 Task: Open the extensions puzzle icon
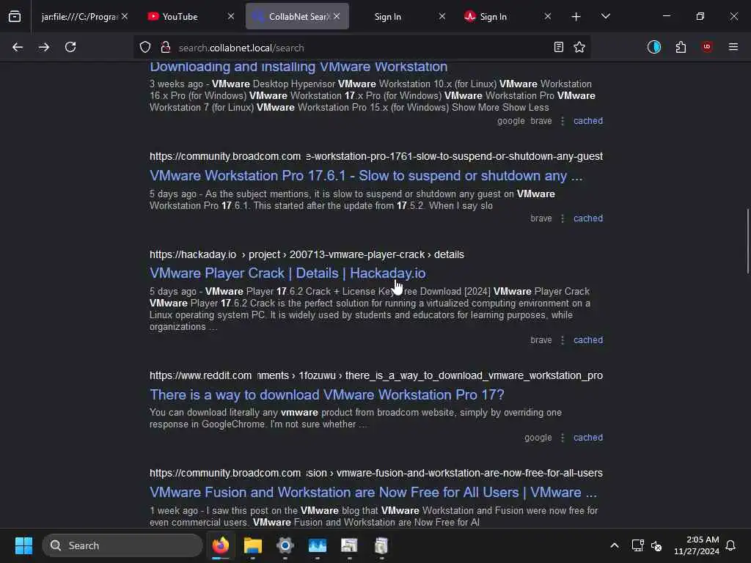681,47
